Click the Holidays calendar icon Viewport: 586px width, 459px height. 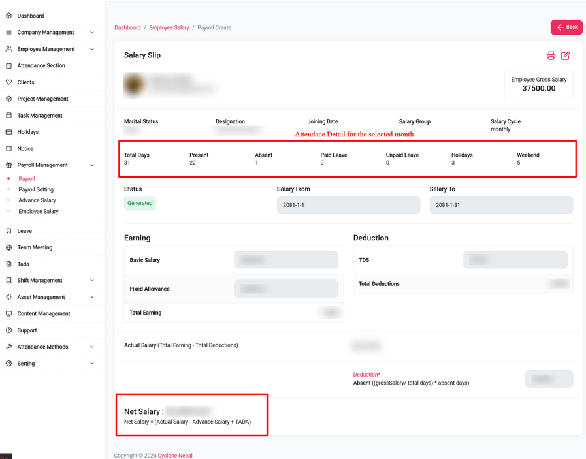click(x=8, y=132)
